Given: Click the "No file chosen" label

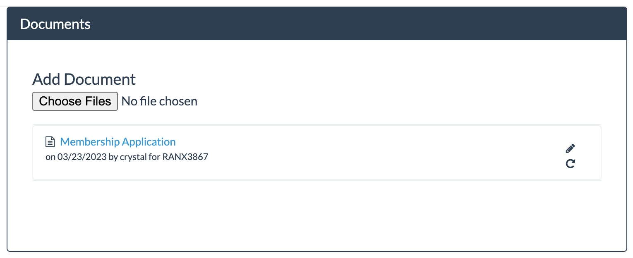Looking at the screenshot, I should point(159,101).
